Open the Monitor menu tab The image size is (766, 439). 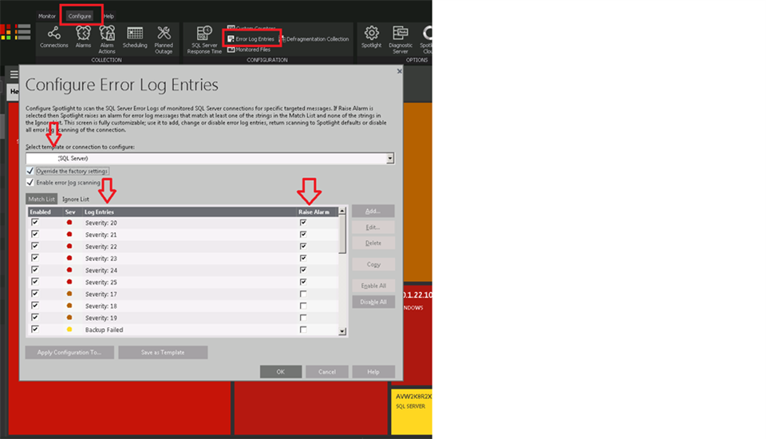pos(47,16)
